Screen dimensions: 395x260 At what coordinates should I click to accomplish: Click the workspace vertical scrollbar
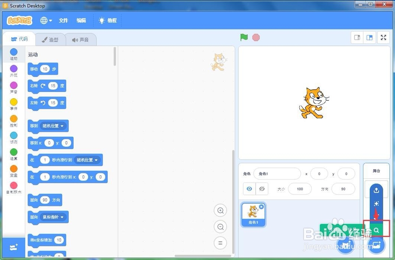click(x=233, y=201)
